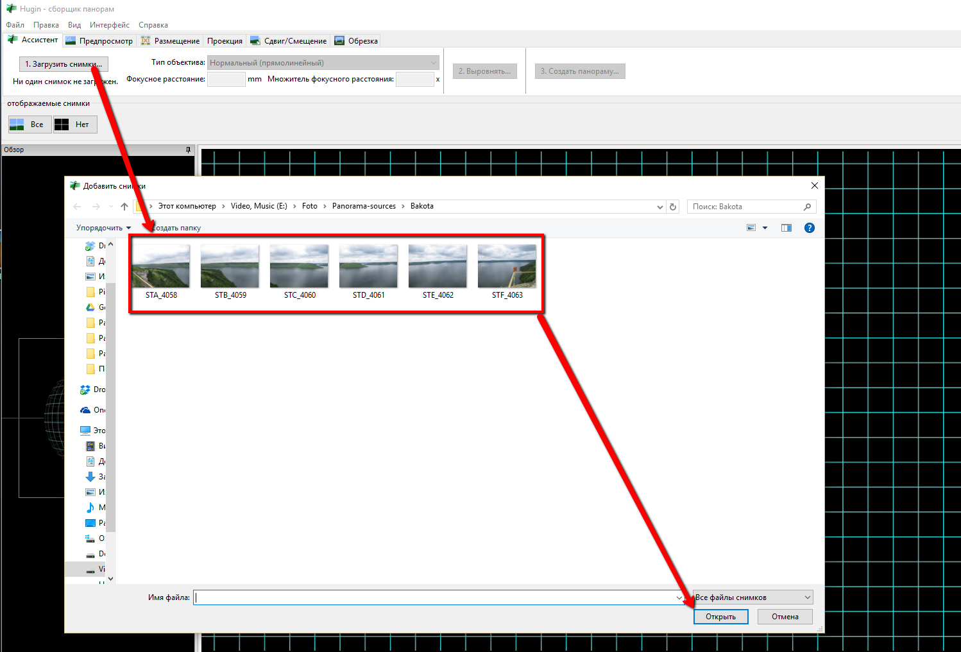Click the sidebar vertical scrollbar
The height and width of the screenshot is (652, 961).
coord(110,411)
